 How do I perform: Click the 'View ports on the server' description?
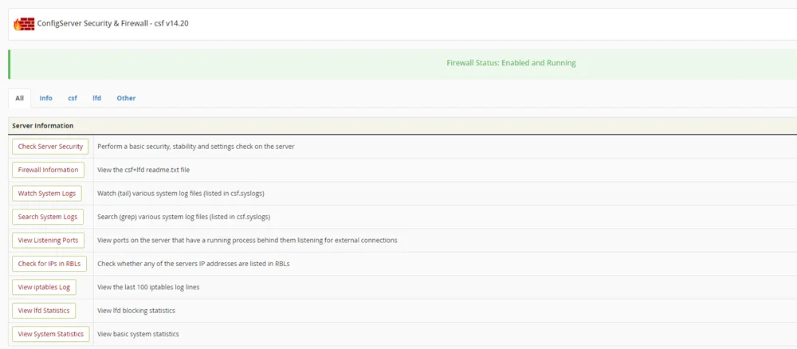point(247,241)
